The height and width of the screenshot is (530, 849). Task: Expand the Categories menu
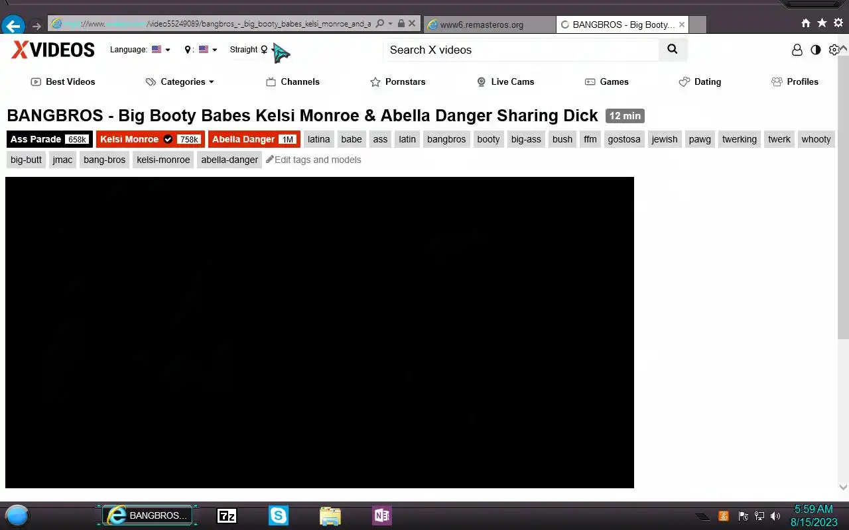point(180,81)
